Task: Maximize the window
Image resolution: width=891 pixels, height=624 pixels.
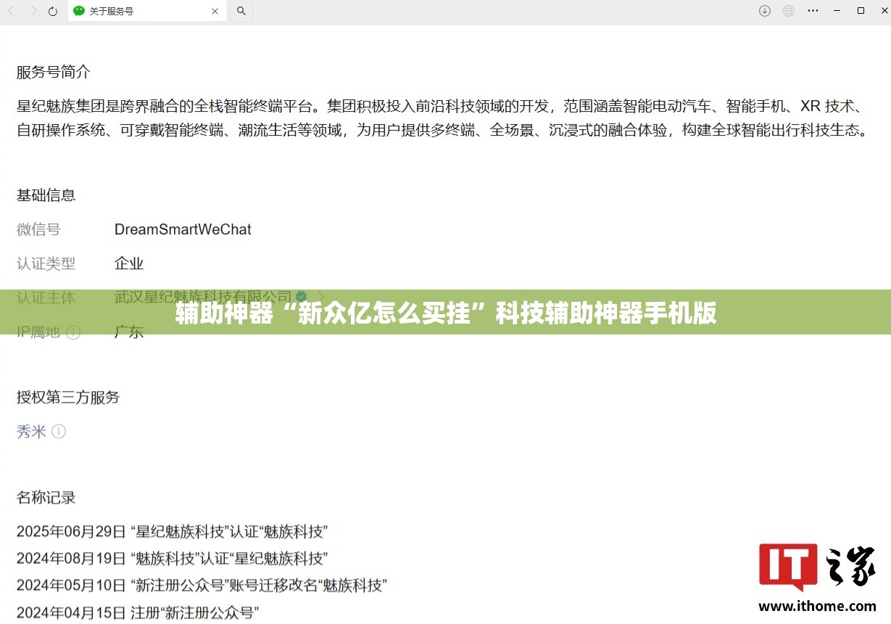Action: tap(861, 11)
